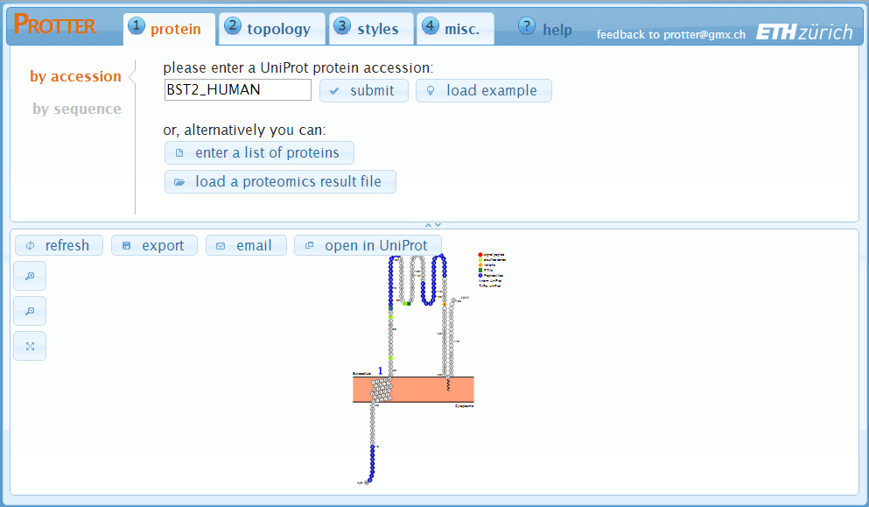Email the protein visualization
869x507 pixels.
click(246, 245)
